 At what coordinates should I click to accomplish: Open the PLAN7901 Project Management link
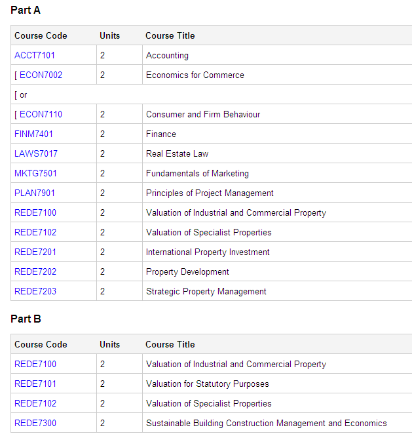(x=35, y=193)
